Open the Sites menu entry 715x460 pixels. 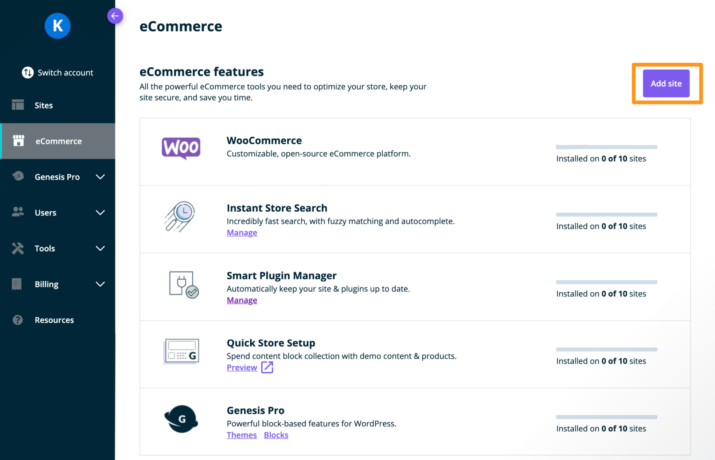tap(43, 105)
